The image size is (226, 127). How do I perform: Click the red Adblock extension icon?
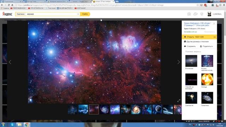pyautogui.click(x=206, y=5)
